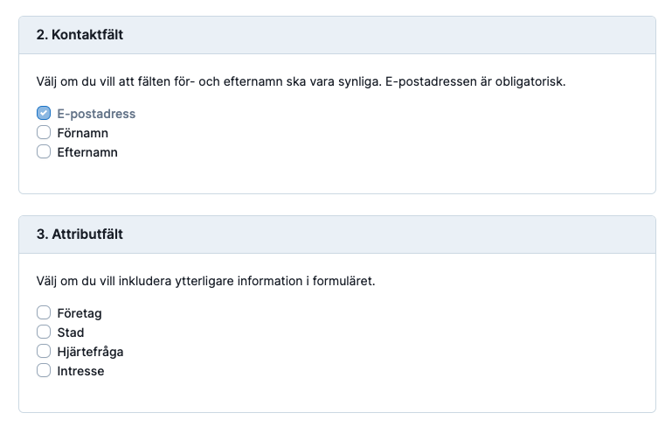The height and width of the screenshot is (427, 672).
Task: Enable the Stad checkbox
Action: tap(44, 332)
